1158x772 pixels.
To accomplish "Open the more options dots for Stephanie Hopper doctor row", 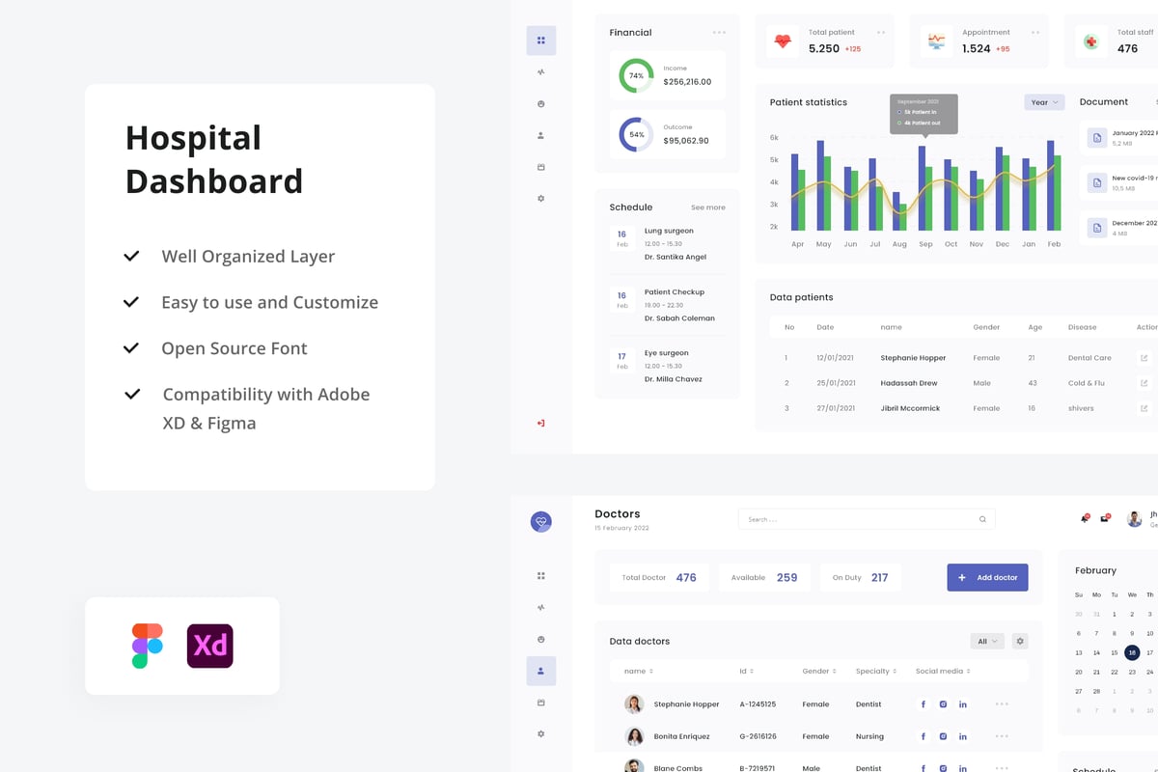I will pyautogui.click(x=1002, y=704).
